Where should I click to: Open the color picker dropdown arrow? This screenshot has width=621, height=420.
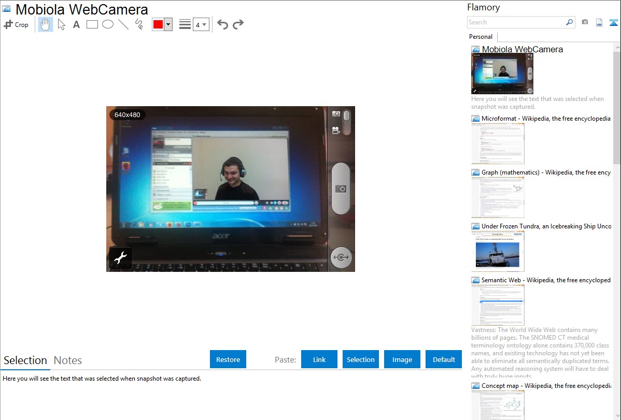coord(168,24)
